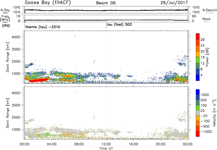Click the frequency trace line

coord(106,20)
